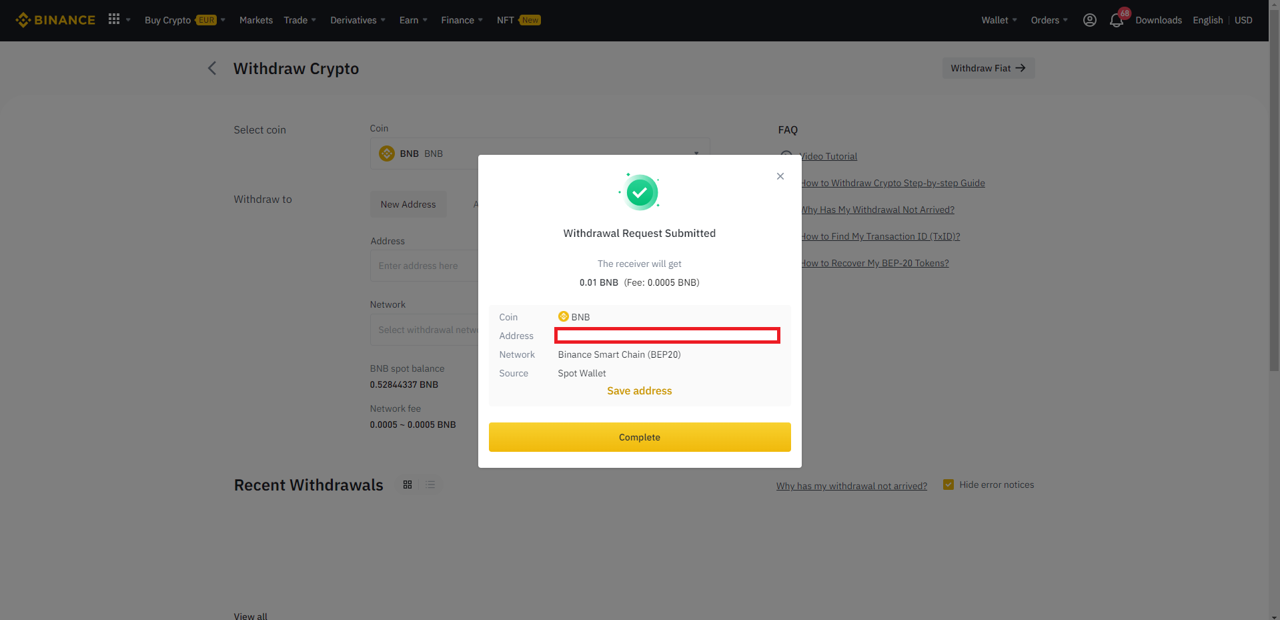Switch Recent Withdrawals to grid view
The image size is (1280, 620).
click(408, 485)
